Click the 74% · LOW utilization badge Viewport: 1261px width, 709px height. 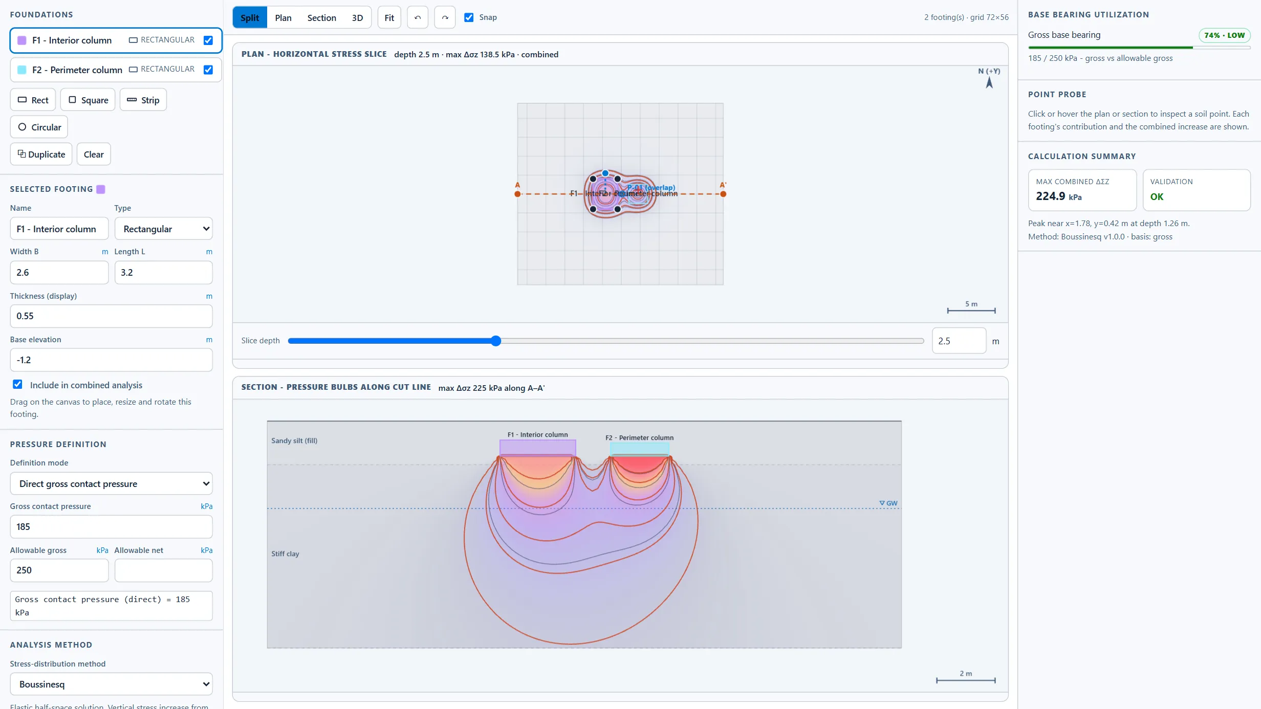point(1224,35)
